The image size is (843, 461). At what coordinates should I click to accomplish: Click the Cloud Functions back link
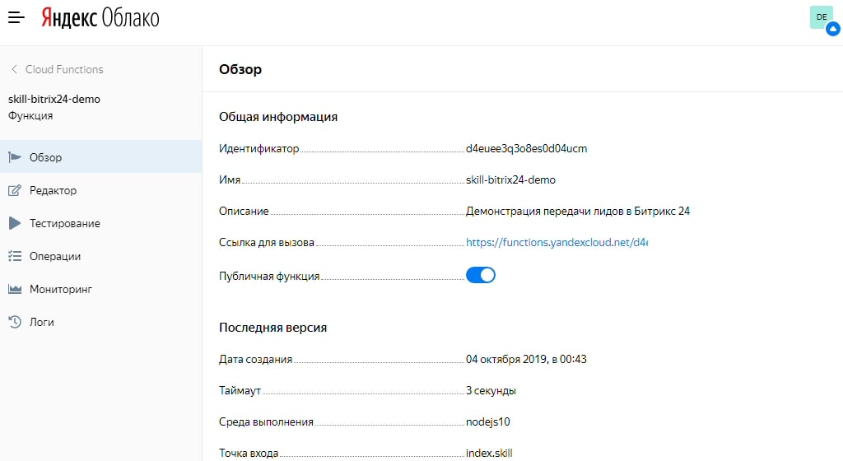pos(64,70)
